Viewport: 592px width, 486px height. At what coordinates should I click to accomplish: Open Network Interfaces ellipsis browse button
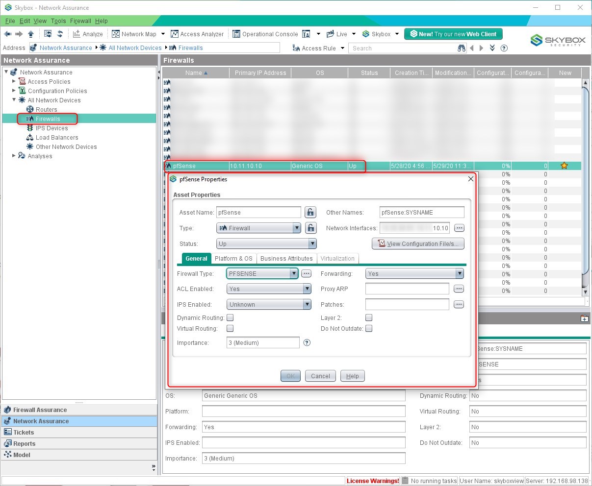(459, 228)
